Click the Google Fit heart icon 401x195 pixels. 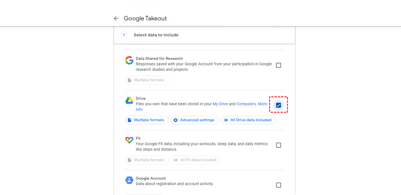(129, 140)
